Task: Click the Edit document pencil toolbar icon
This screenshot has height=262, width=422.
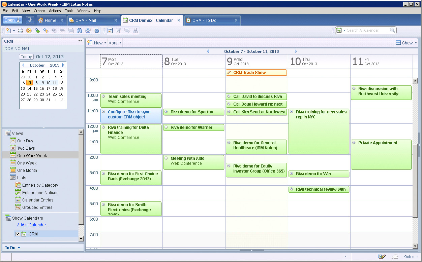Action: [119, 31]
